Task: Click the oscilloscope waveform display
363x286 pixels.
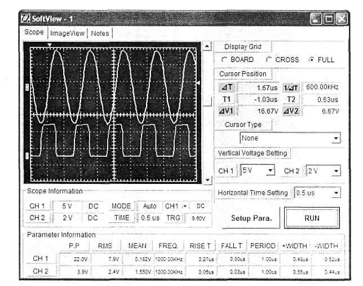Action: tap(113, 113)
